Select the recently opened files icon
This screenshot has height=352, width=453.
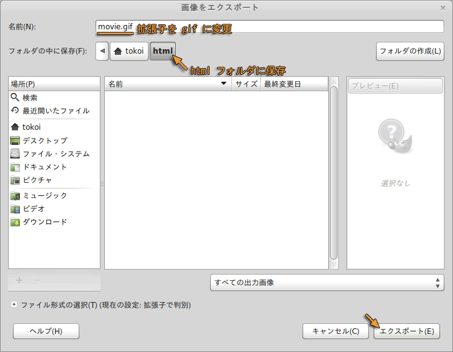coord(15,110)
